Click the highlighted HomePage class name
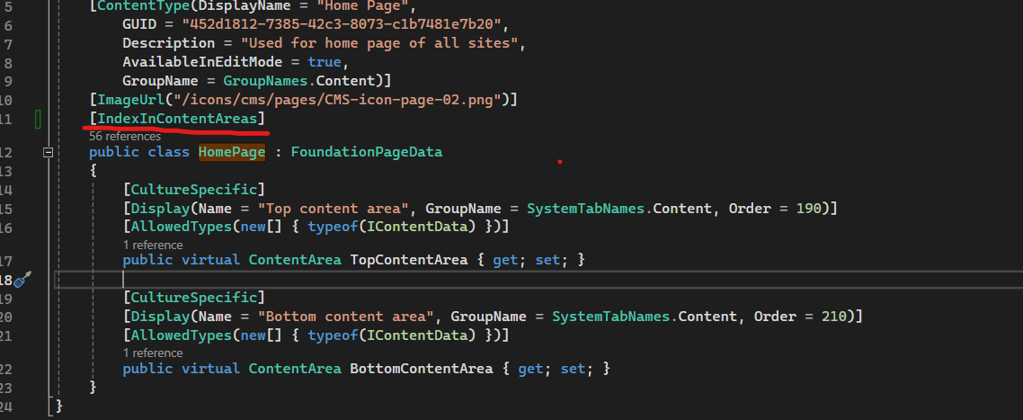This screenshot has width=1023, height=420. [232, 152]
